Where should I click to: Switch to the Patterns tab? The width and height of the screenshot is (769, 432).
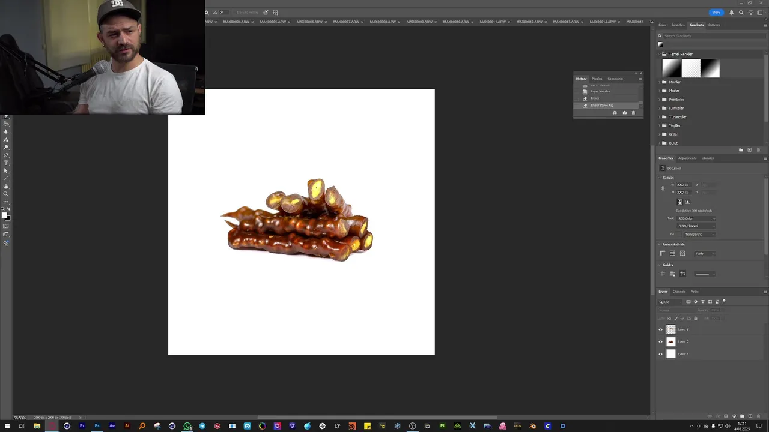coord(714,25)
